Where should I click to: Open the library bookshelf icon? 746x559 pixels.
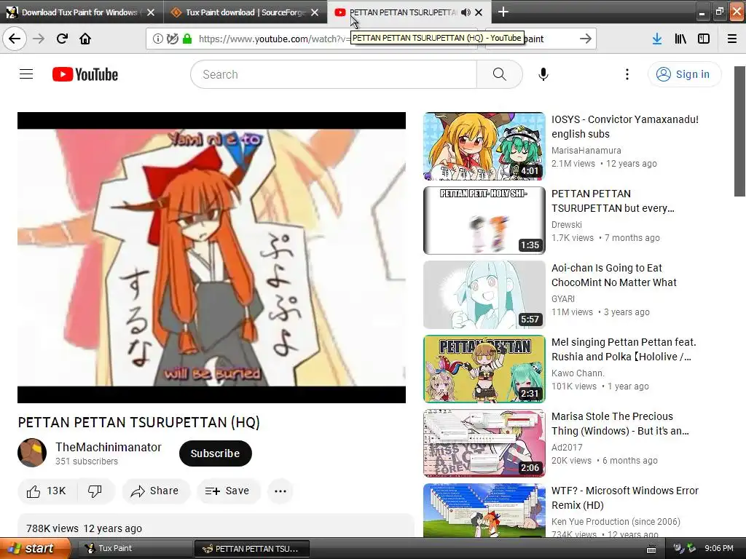point(680,39)
